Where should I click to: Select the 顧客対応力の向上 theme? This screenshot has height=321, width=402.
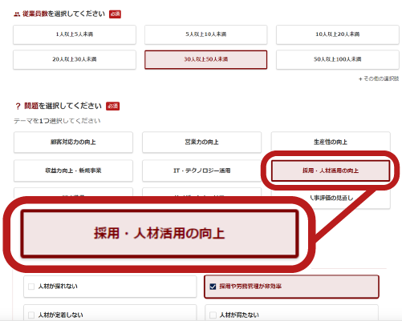coord(73,142)
